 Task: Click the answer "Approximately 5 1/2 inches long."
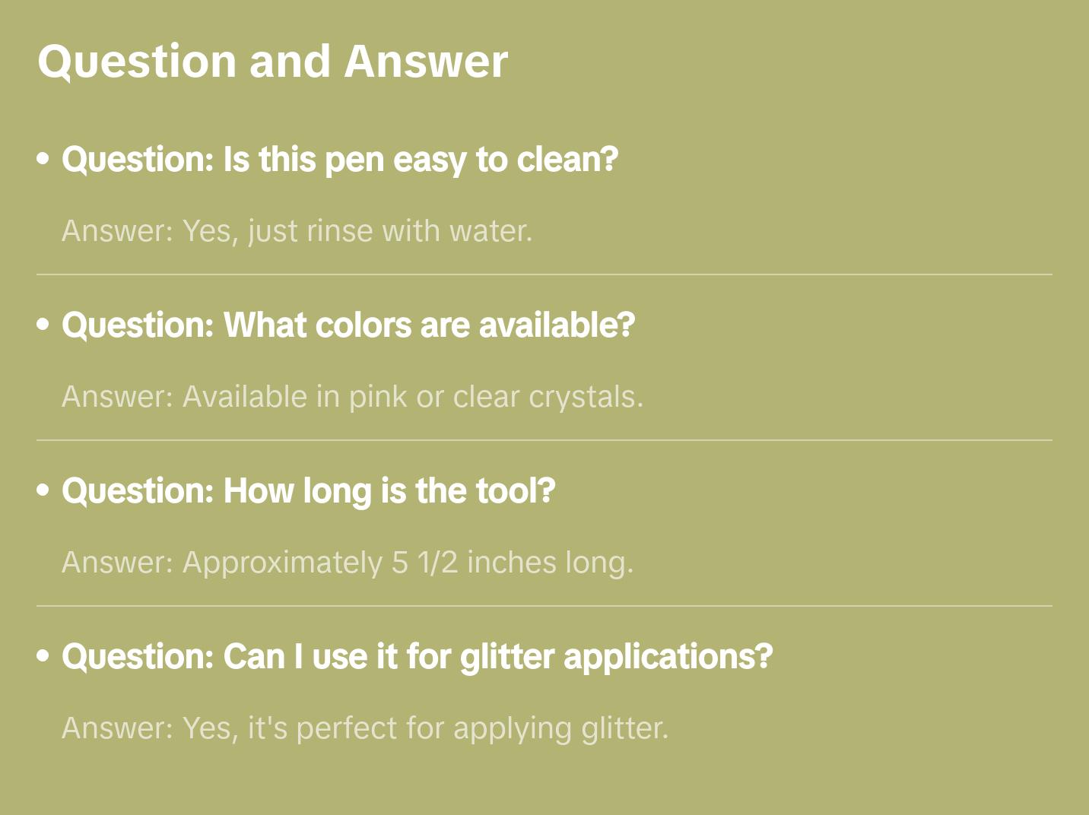[x=348, y=563]
